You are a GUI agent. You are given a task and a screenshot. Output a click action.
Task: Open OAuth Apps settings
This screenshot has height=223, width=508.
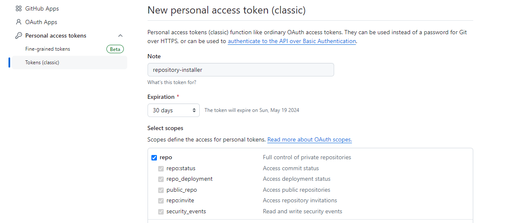41,22
